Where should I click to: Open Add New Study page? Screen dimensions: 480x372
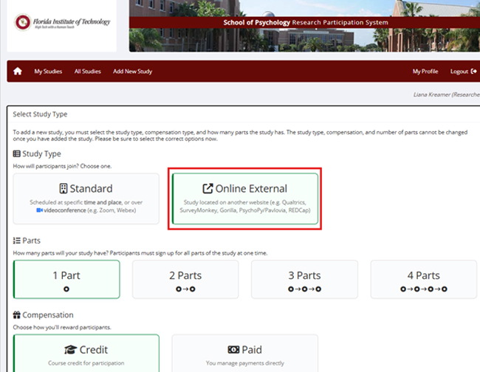click(132, 72)
